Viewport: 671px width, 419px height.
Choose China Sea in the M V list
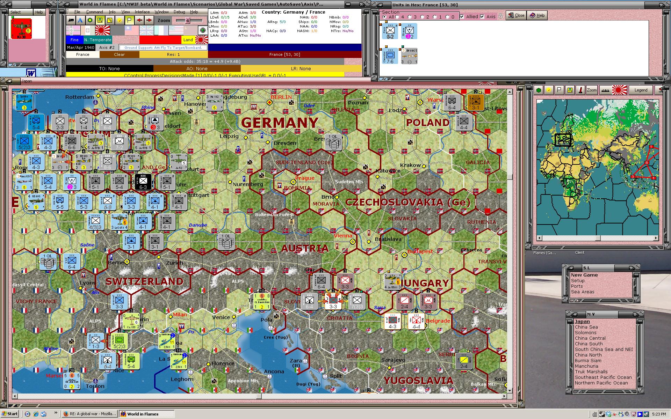click(x=586, y=327)
